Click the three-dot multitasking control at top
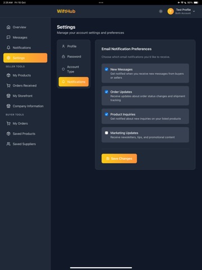This screenshot has width=202, height=270. tap(101, 3)
